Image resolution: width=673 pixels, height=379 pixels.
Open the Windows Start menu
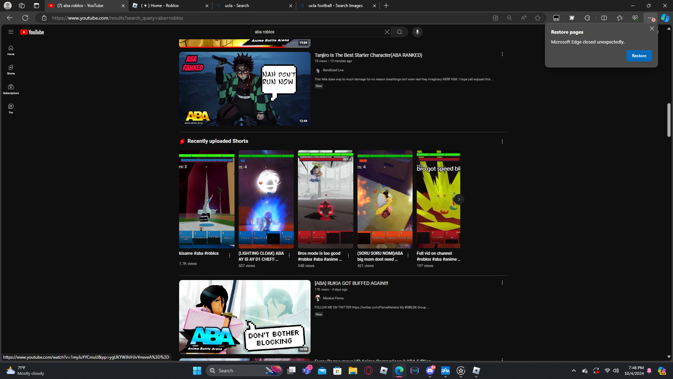[x=197, y=371]
